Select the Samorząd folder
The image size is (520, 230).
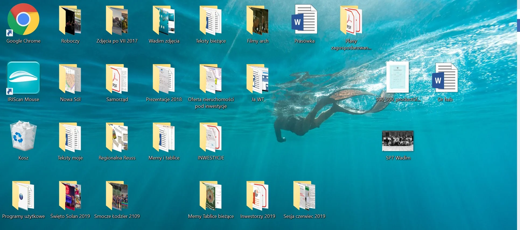coord(117,79)
